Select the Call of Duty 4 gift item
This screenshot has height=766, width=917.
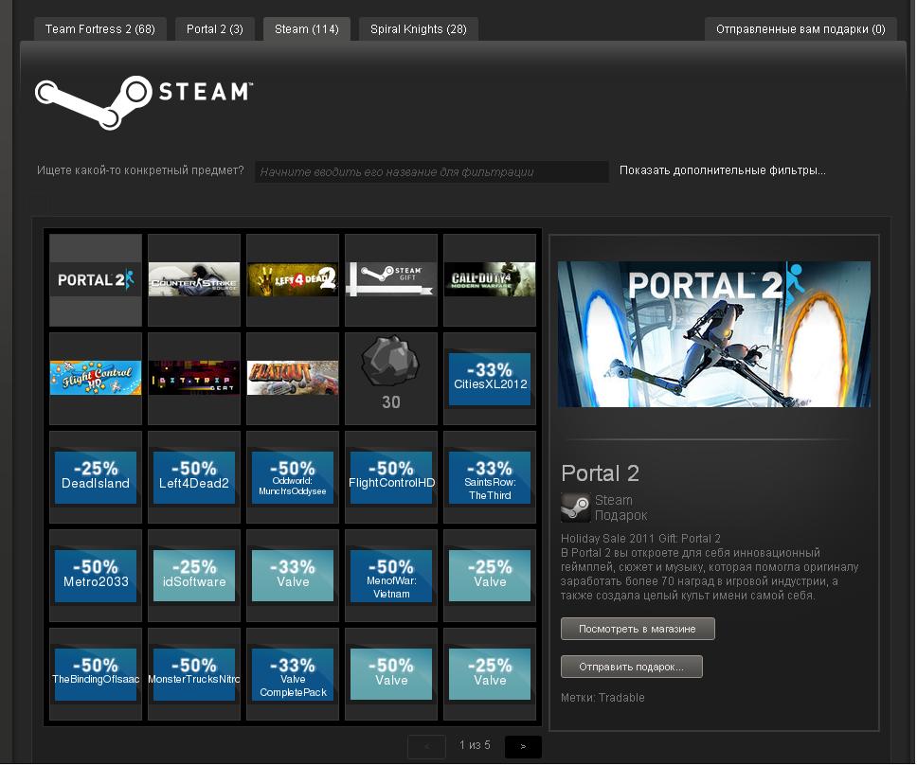click(490, 280)
